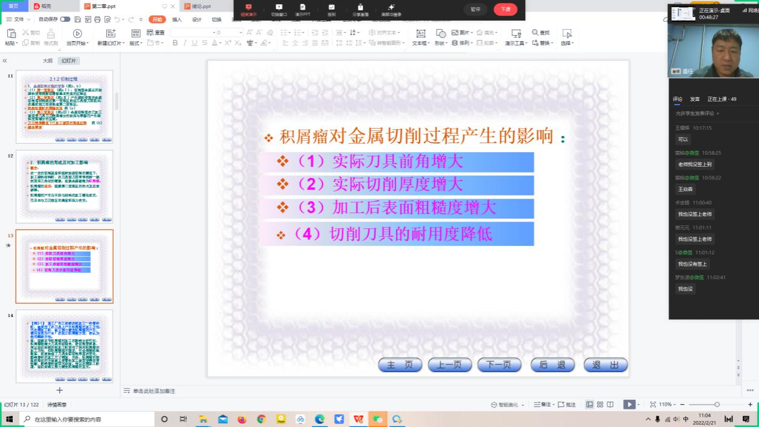Switch to slide sorter view icon
Image resolution: width=759 pixels, height=427 pixels.
tap(600, 405)
